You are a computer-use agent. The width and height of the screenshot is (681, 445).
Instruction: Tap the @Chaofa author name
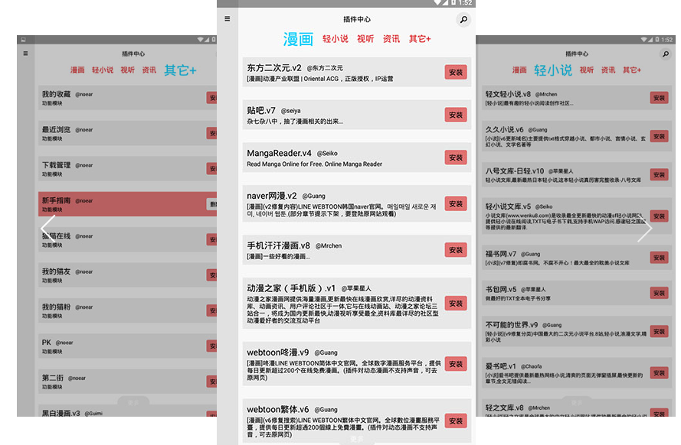531,366
